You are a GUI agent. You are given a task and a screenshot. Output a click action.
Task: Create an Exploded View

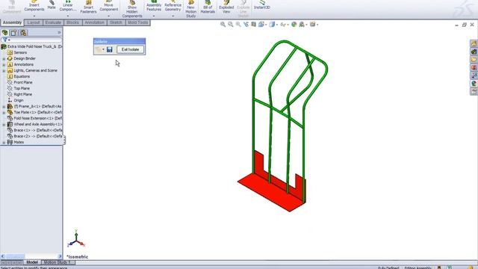point(226,7)
